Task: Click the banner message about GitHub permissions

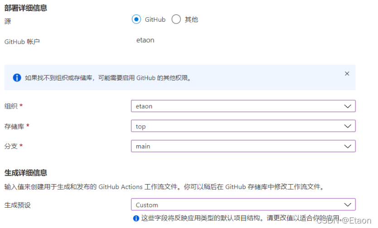Action: click(x=108, y=78)
